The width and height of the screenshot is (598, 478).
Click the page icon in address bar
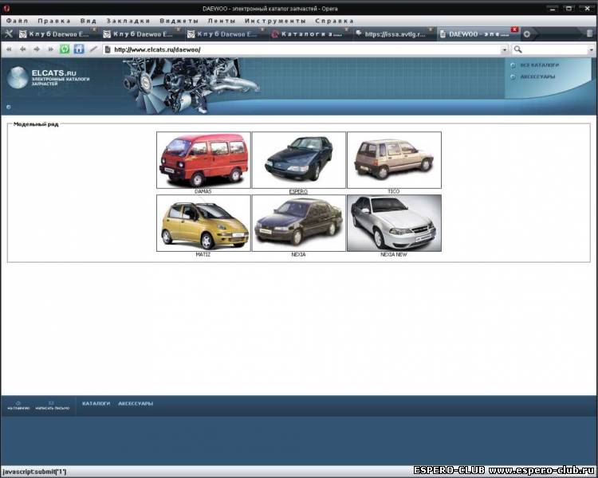tap(108, 49)
